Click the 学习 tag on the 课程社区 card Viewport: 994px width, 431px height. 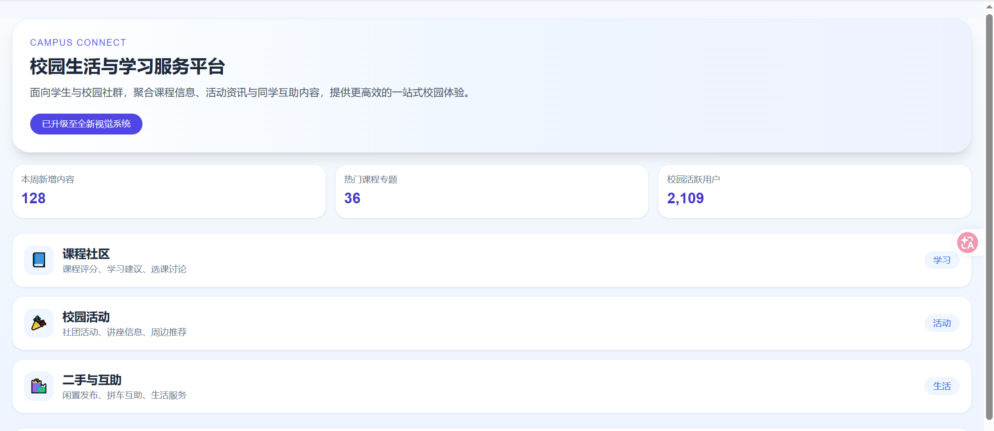[942, 260]
